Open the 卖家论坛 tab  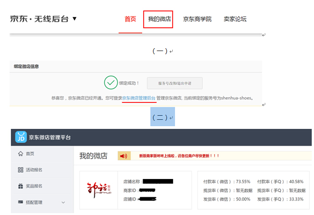235,19
